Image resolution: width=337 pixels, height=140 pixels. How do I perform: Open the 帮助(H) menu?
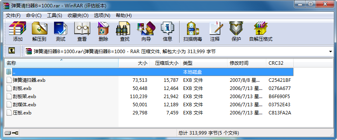click(x=124, y=16)
